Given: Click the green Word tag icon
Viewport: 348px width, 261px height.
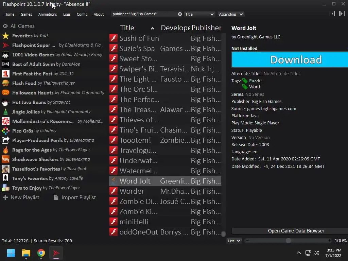Looking at the screenshot, I should point(245,87).
